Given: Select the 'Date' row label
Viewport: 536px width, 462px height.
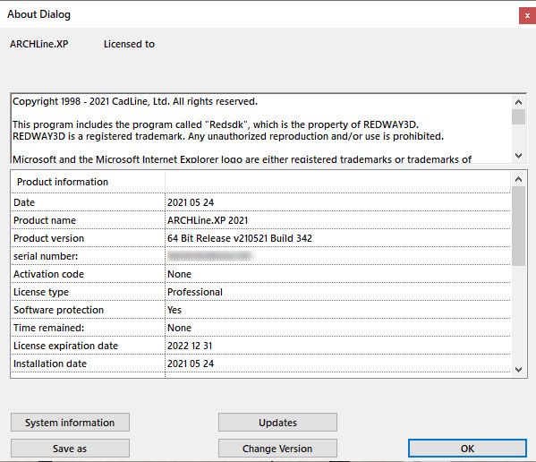Looking at the screenshot, I should [x=24, y=202].
